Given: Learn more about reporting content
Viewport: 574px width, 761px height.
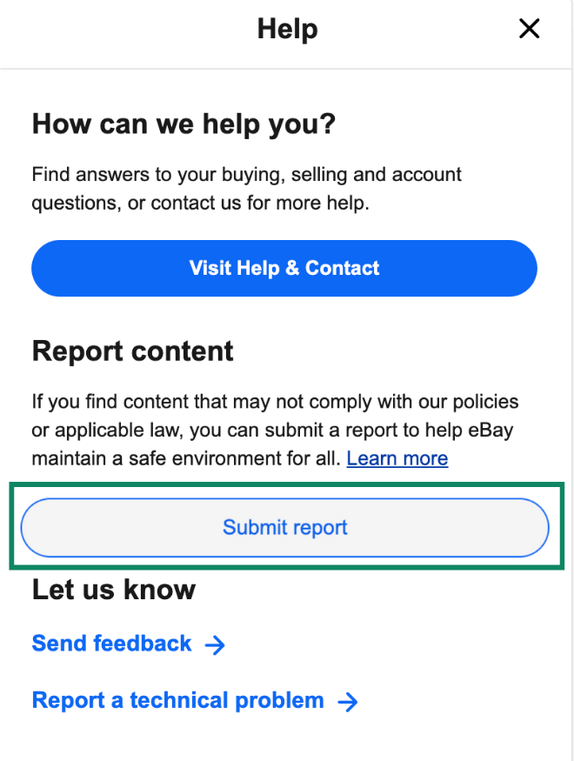Looking at the screenshot, I should [397, 458].
